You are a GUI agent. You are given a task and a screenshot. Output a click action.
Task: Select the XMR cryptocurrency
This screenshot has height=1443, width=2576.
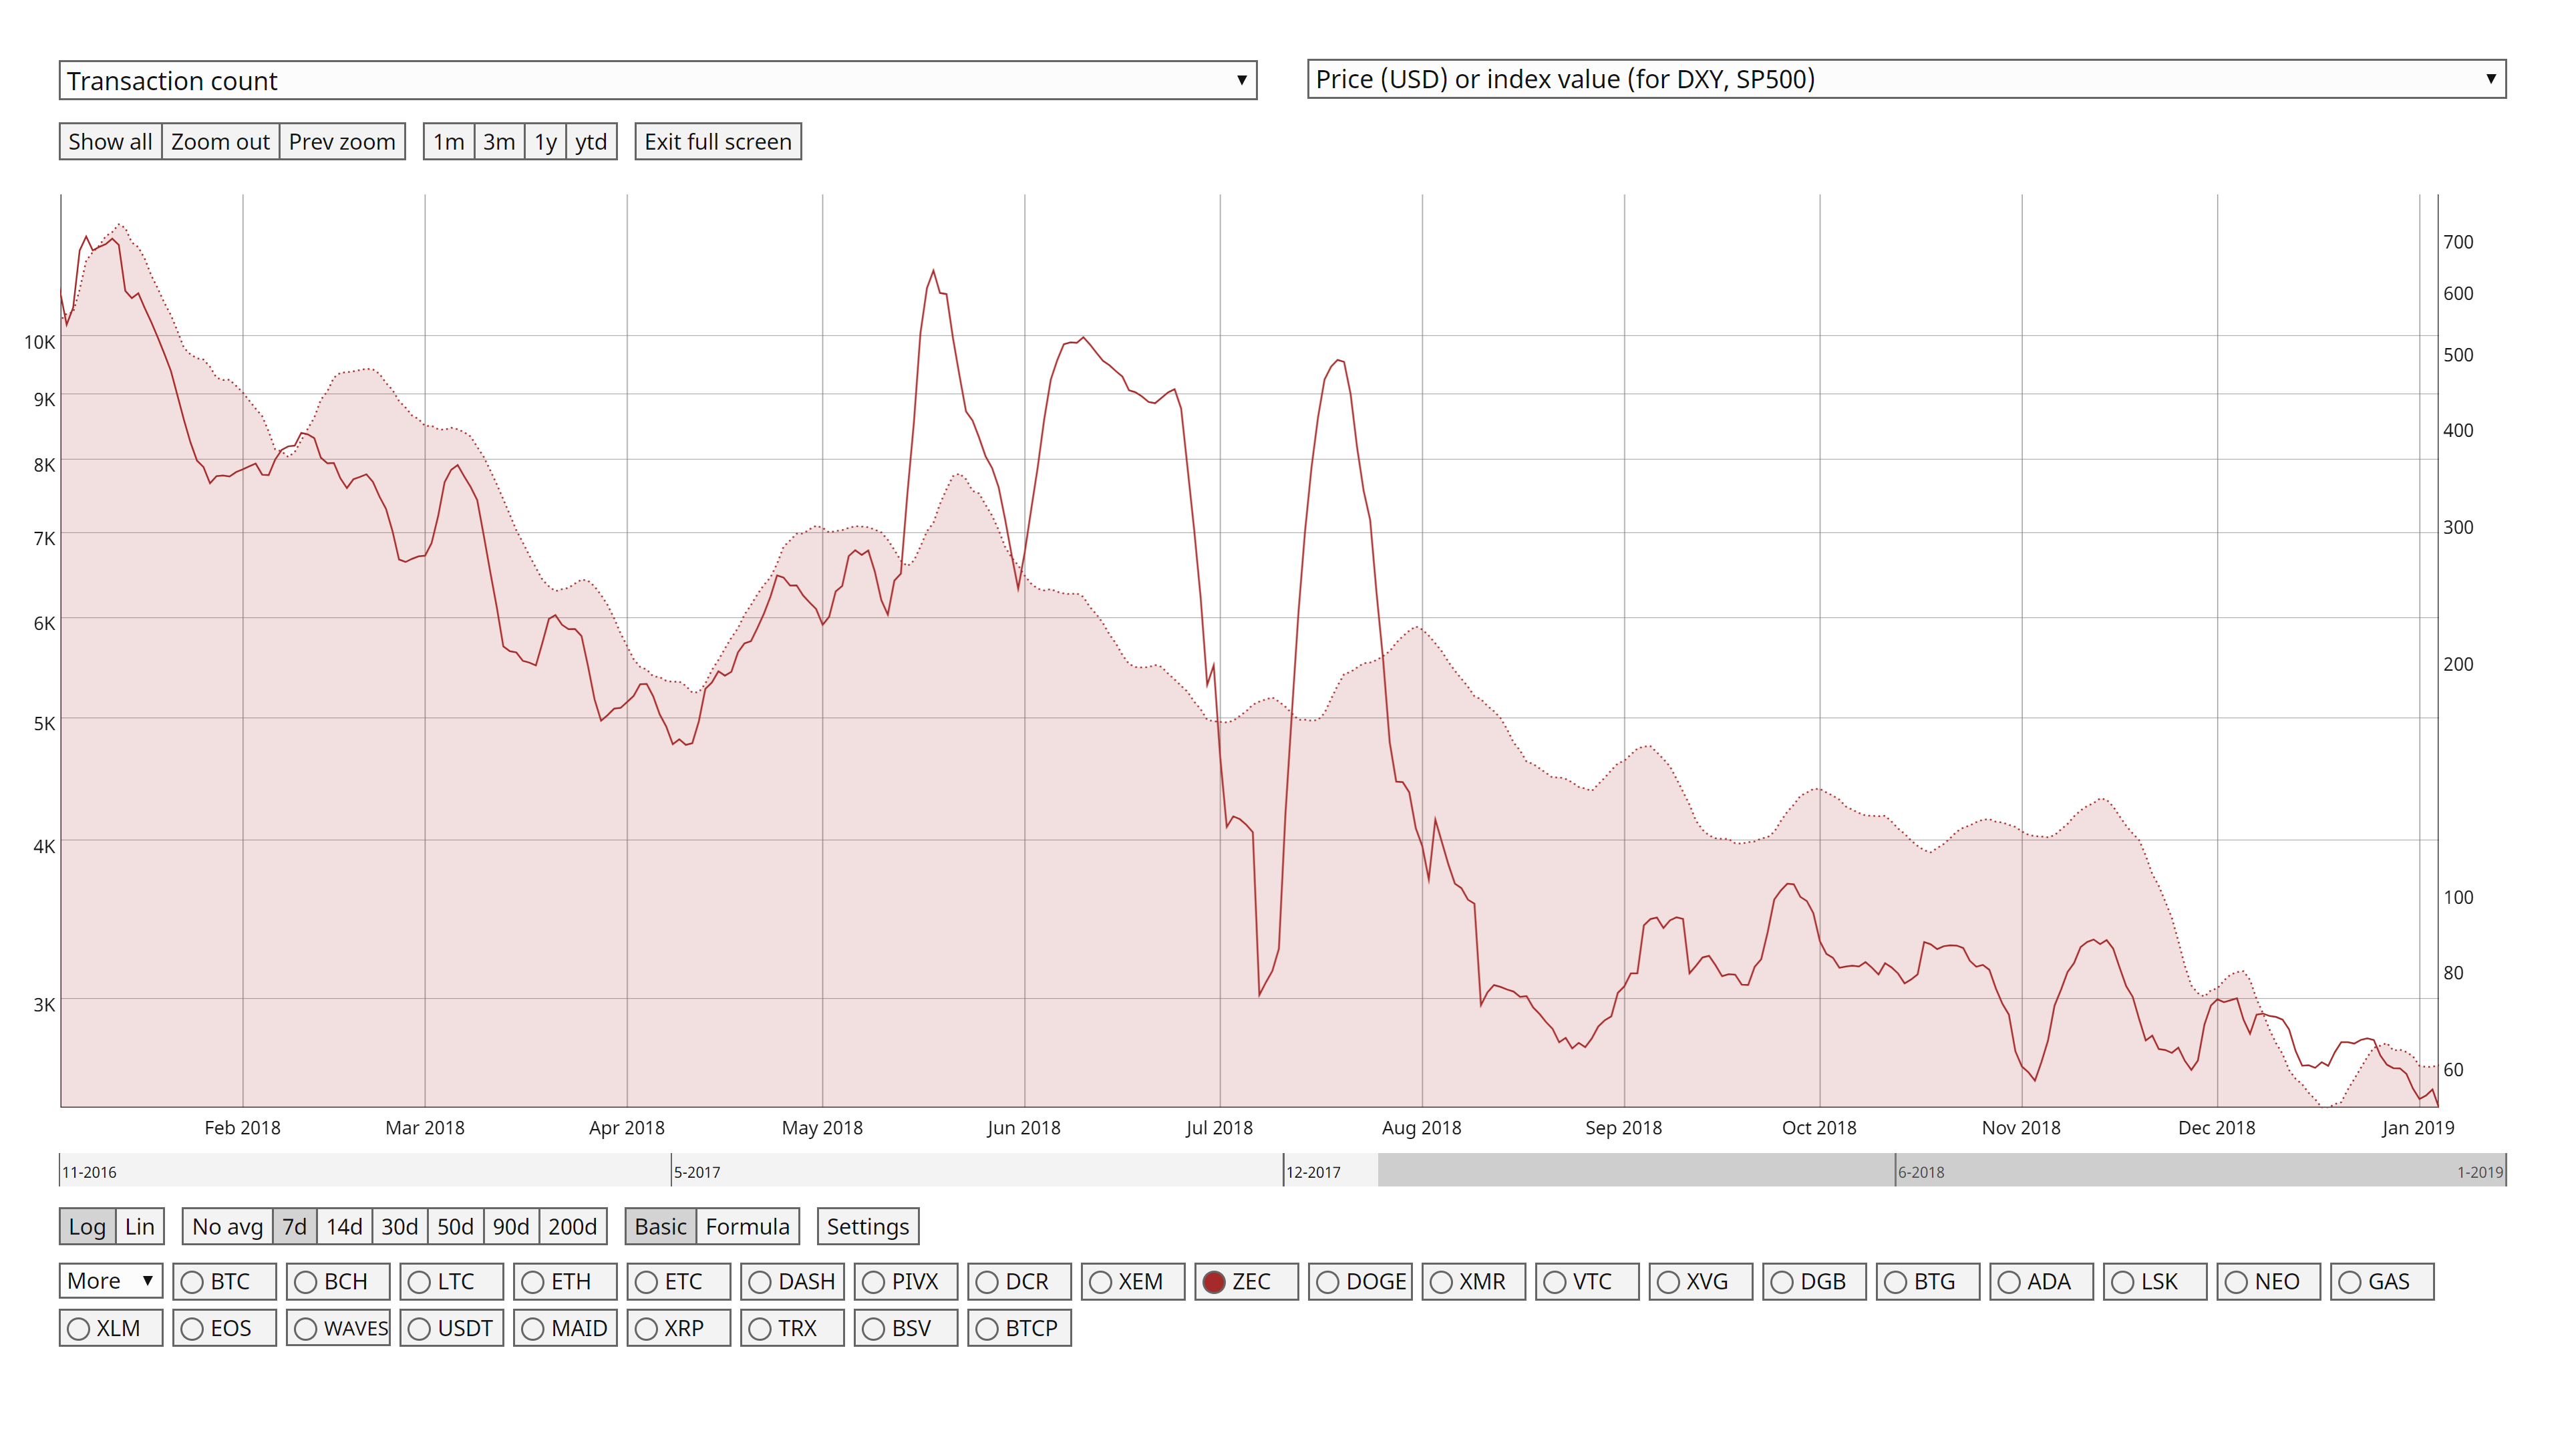click(1442, 1281)
